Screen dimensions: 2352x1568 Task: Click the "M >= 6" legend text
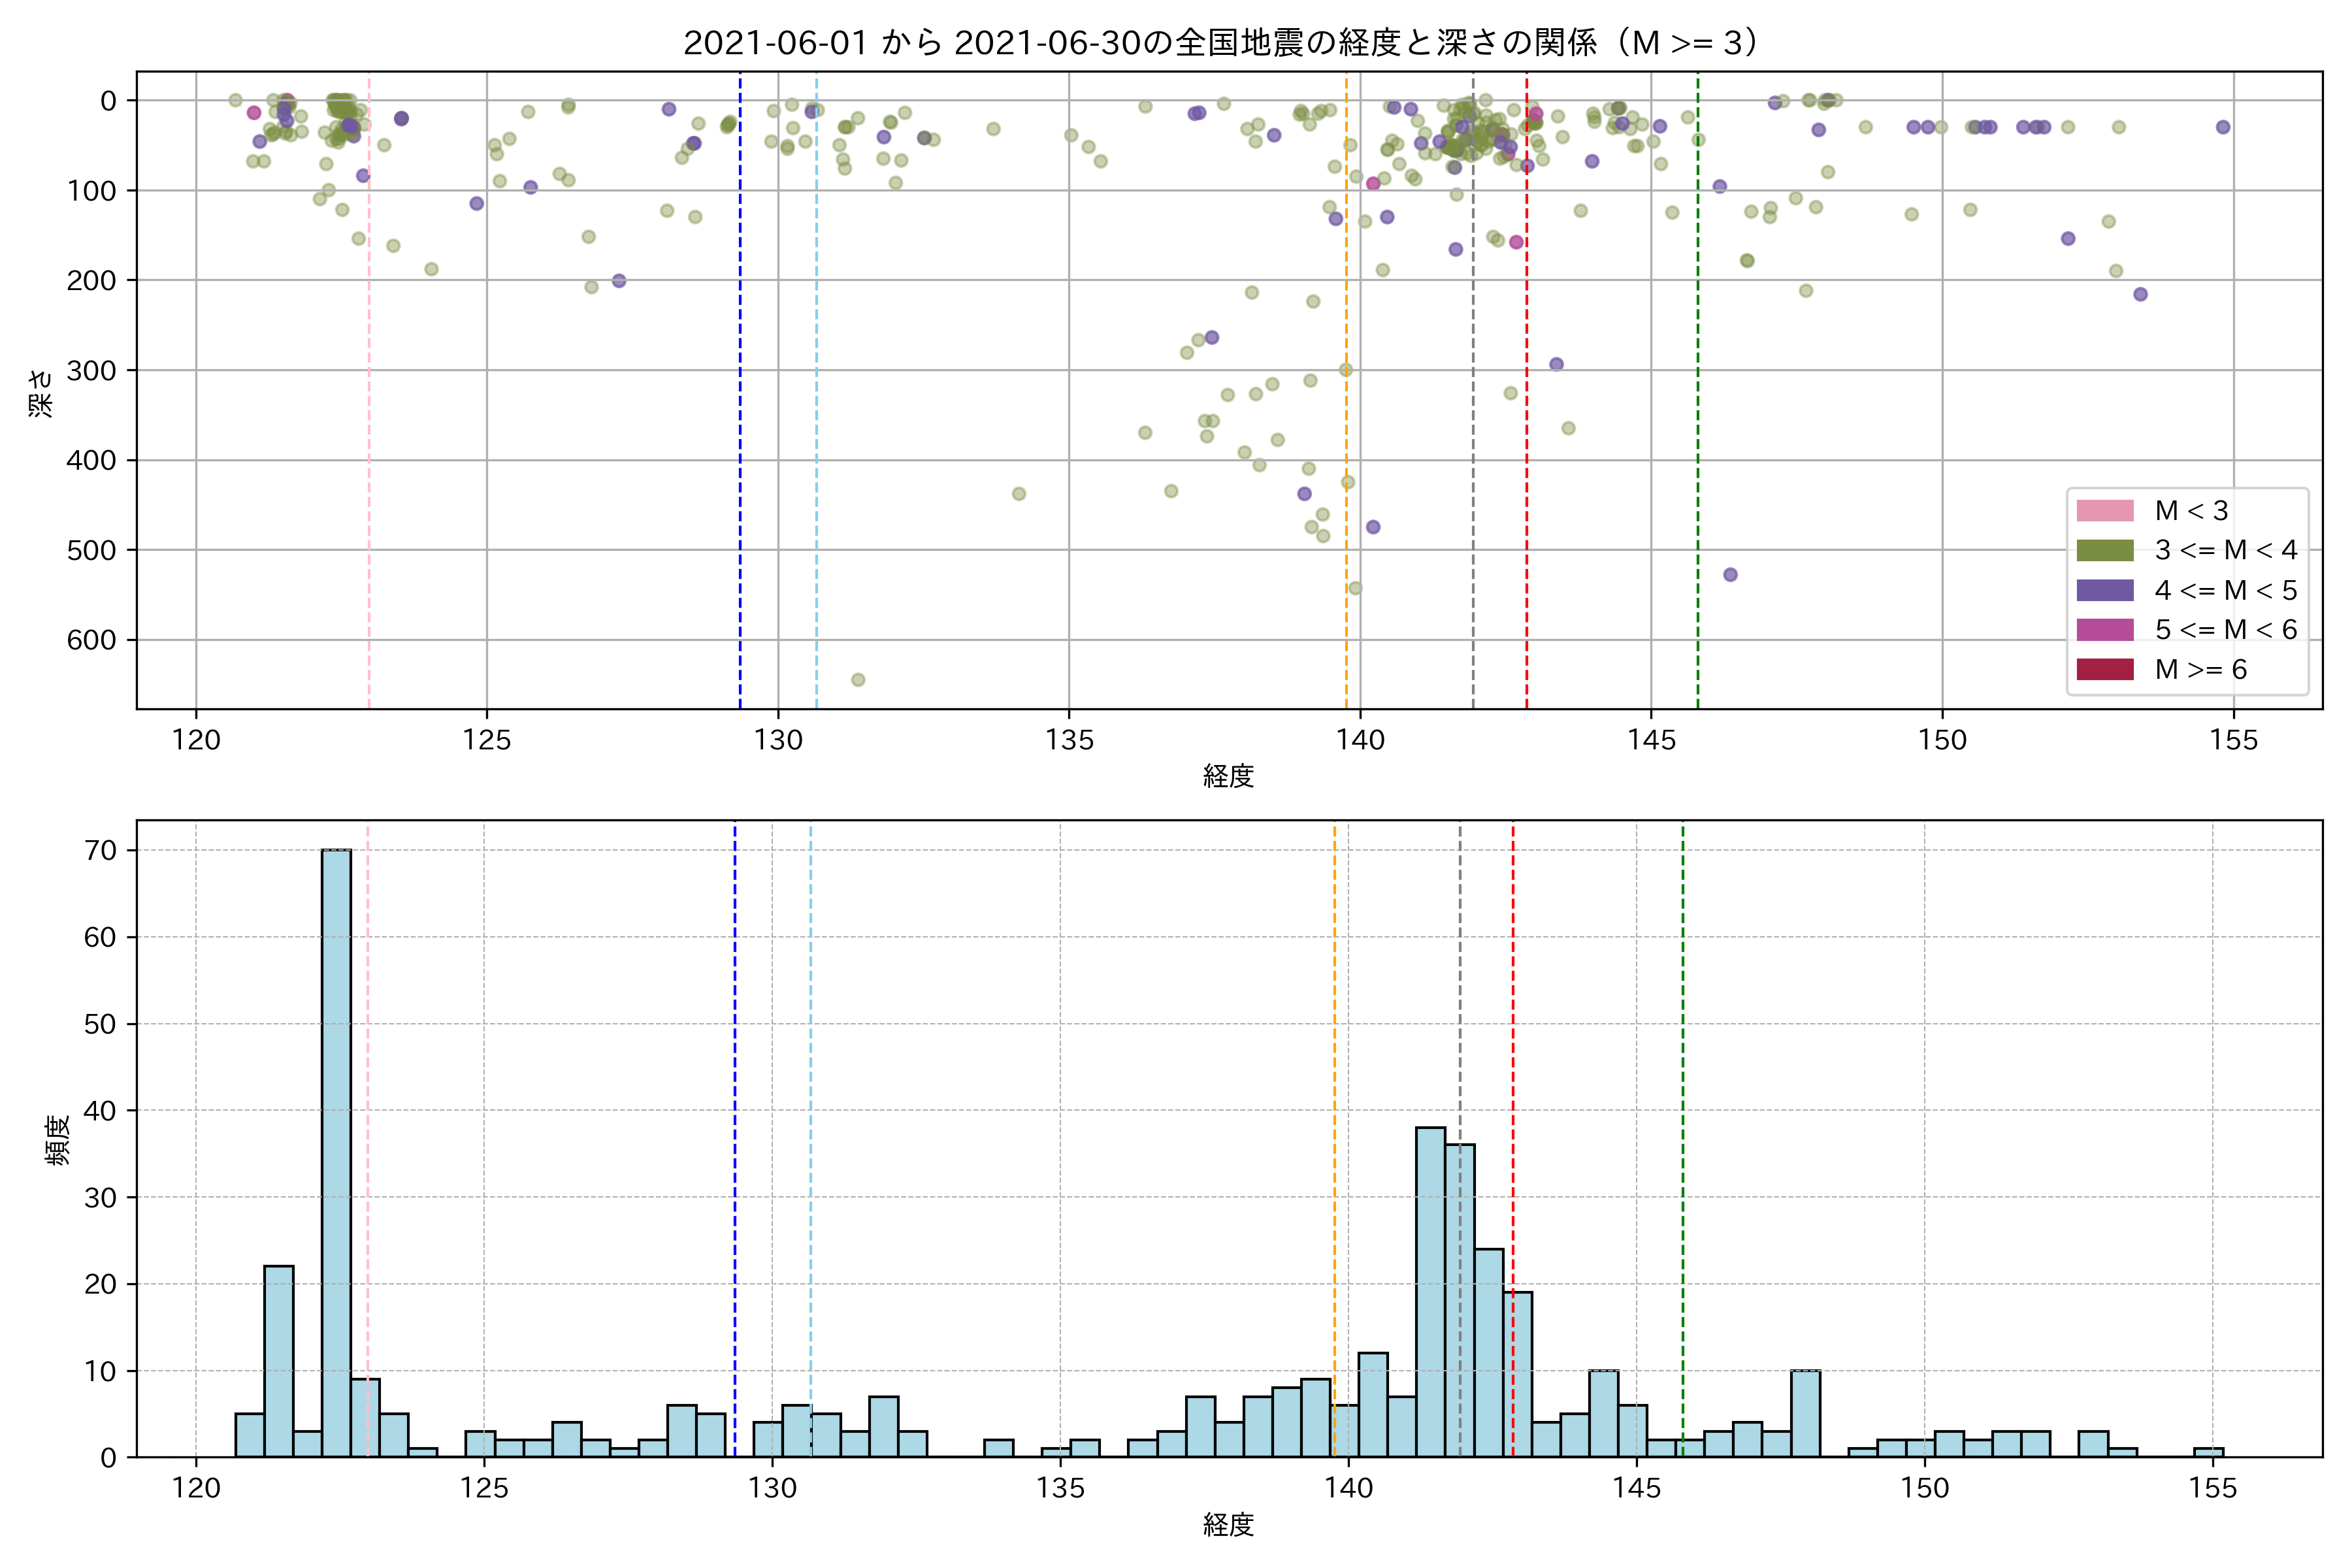coord(2200,669)
